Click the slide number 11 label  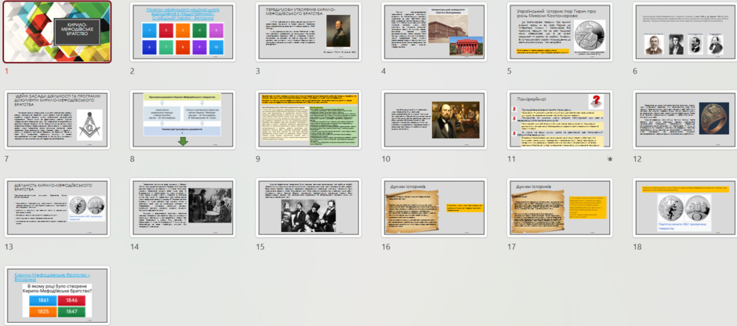coord(511,159)
